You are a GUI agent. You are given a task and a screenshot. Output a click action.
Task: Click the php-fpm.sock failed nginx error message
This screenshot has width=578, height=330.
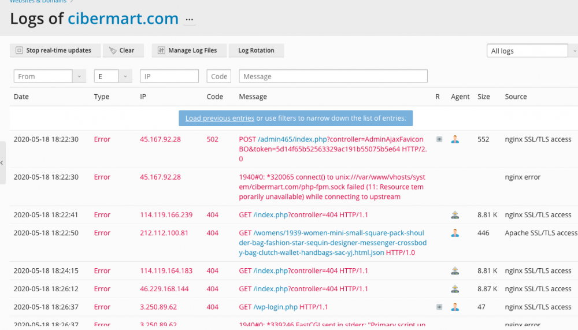click(332, 187)
